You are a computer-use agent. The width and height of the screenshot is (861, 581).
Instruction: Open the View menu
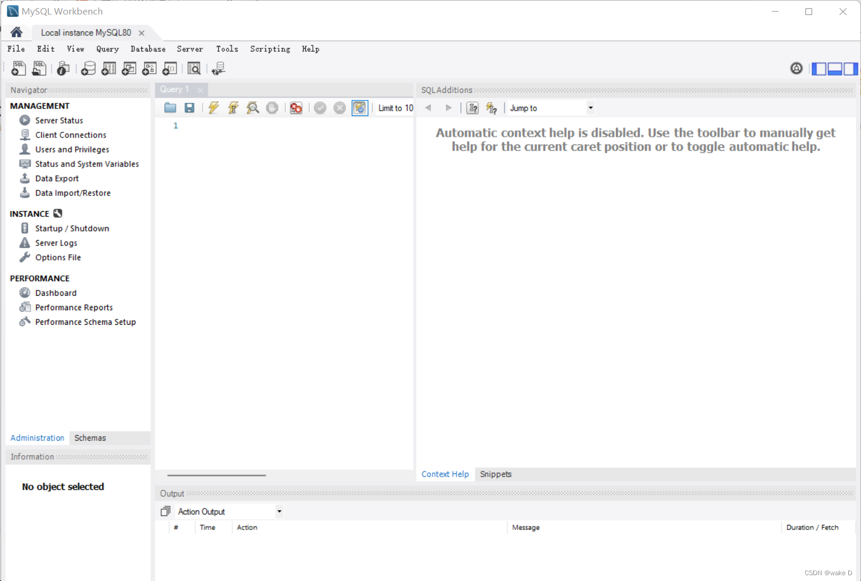[75, 49]
